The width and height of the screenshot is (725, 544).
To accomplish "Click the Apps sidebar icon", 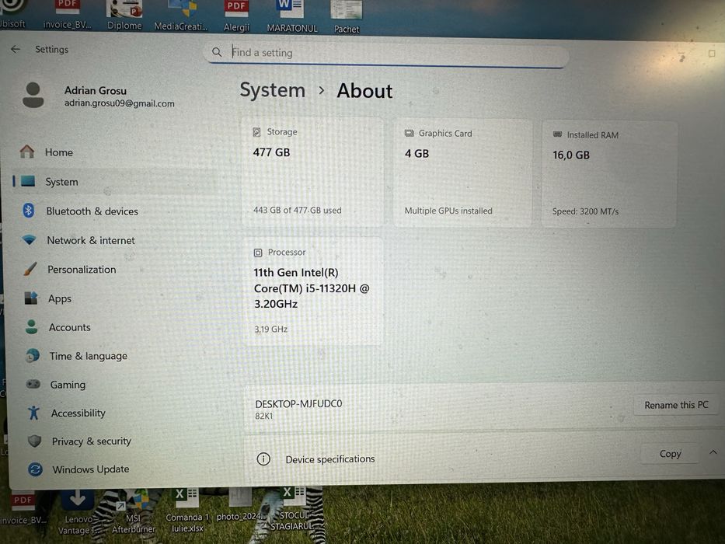I will coord(31,298).
